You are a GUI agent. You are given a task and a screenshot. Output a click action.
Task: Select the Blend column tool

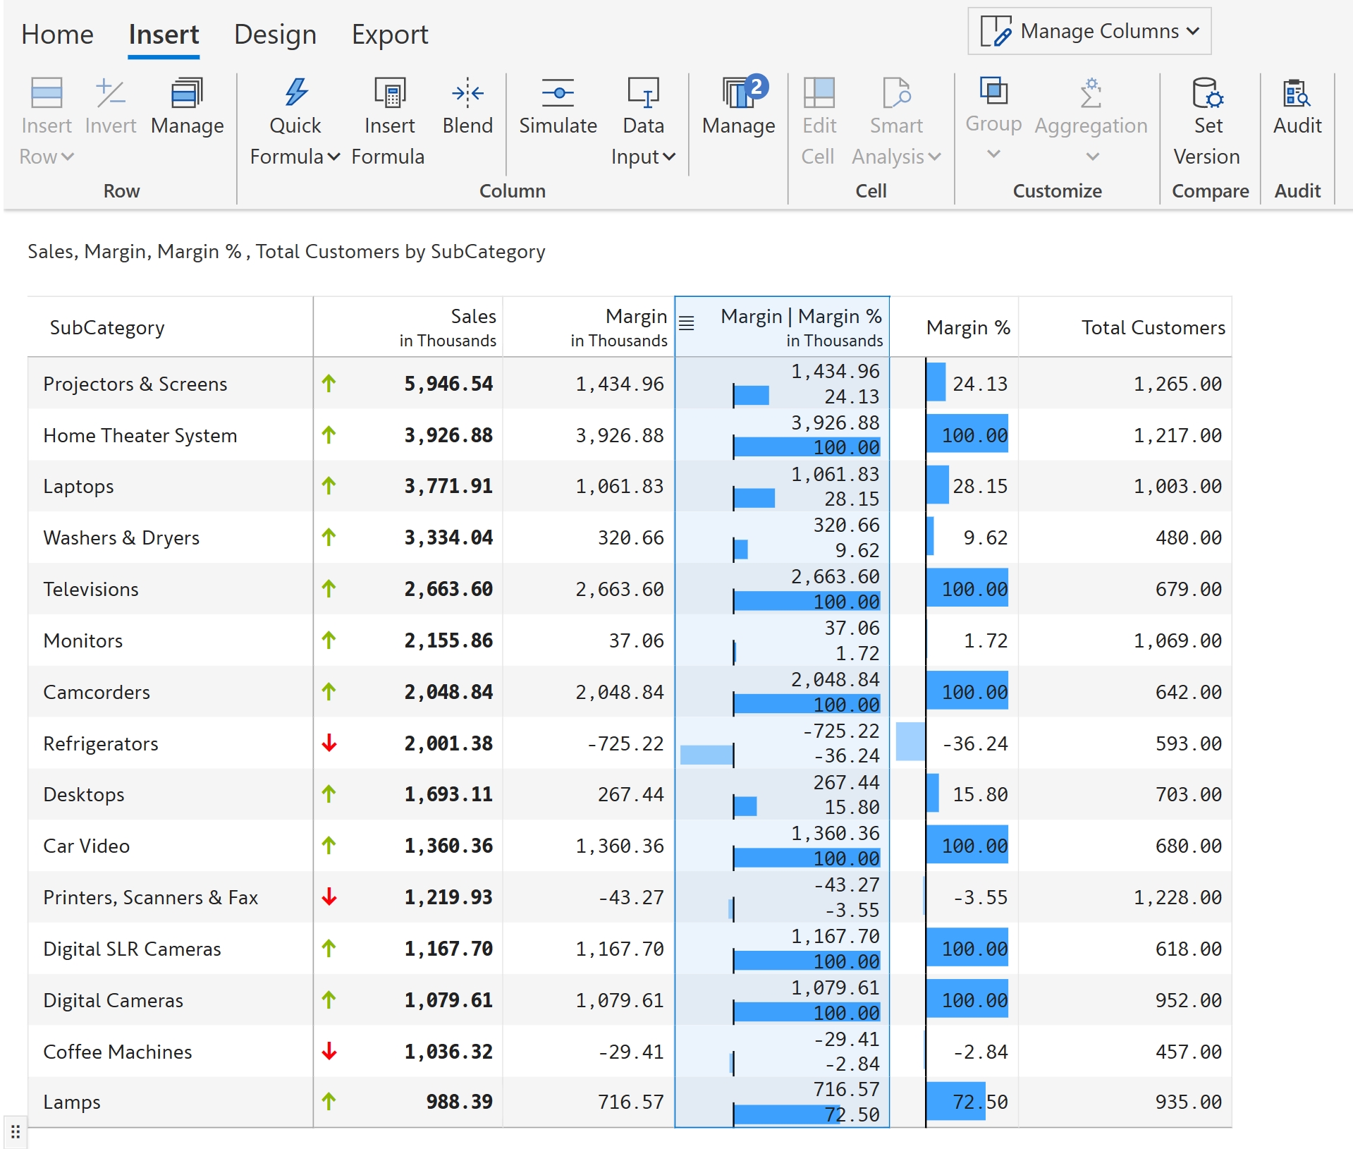[x=467, y=93]
